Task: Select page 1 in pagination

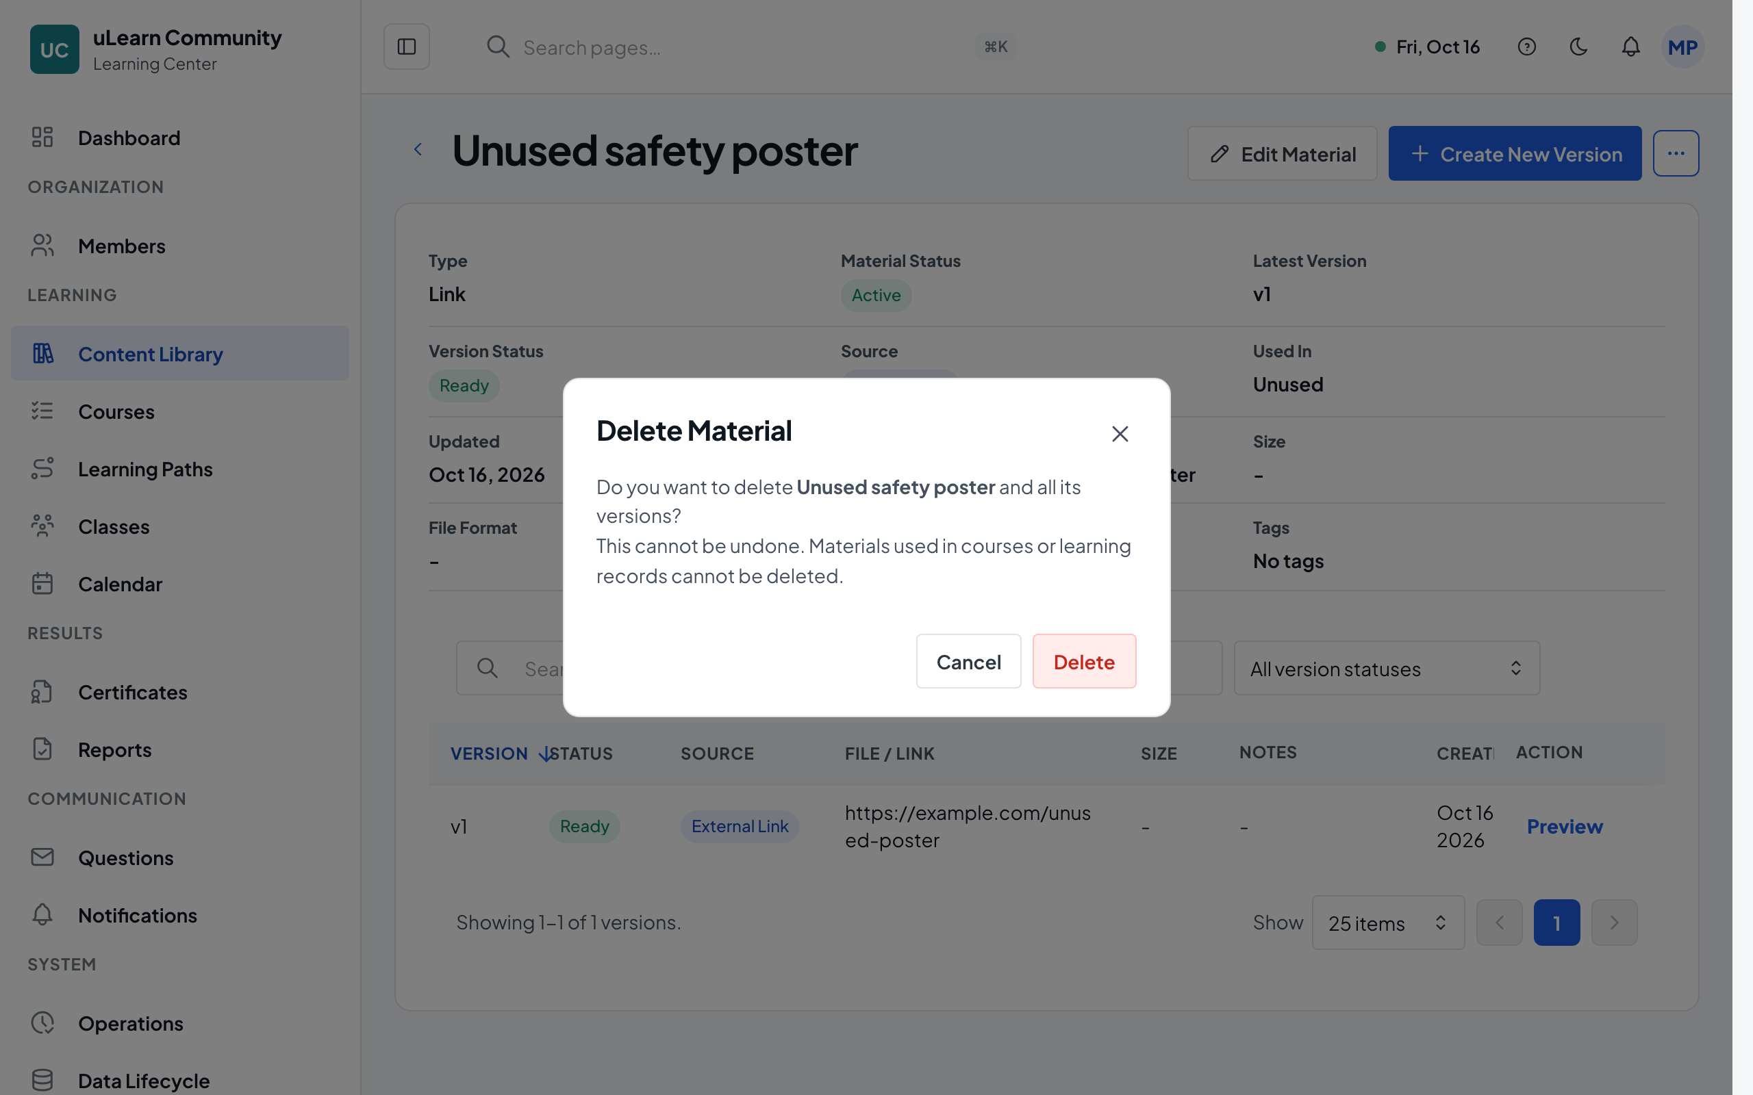Action: tap(1556, 923)
